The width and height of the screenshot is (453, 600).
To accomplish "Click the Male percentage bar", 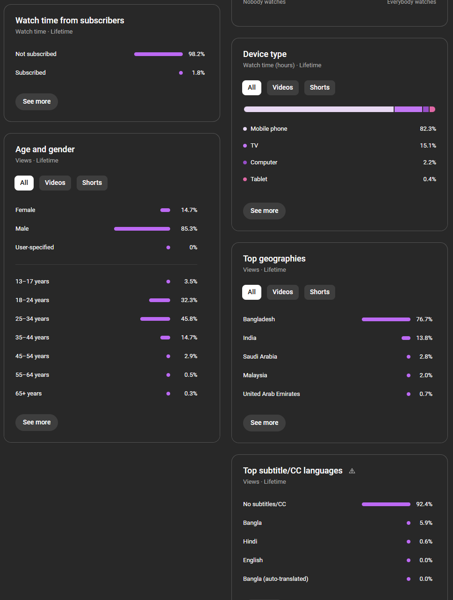I will 142,229.
